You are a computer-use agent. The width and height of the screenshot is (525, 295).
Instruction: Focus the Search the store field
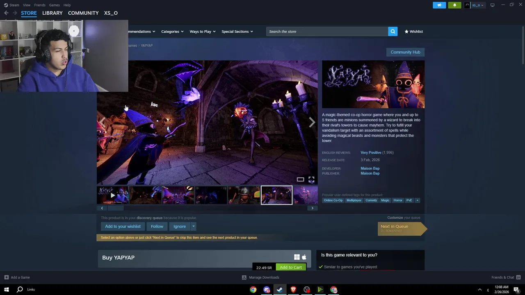[x=327, y=32]
